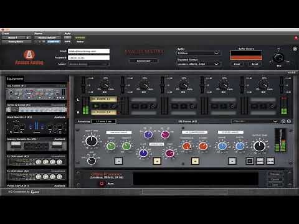Adjust the lower pink Violet EQ high knob
This screenshot has width=299, height=224.
click(x=170, y=153)
